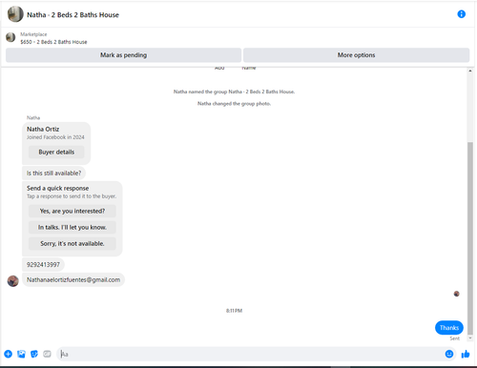
Task: Open more actions plus icon
Action: pos(9,354)
